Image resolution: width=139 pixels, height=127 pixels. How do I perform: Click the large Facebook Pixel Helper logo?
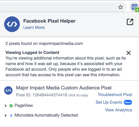coord(12,24)
